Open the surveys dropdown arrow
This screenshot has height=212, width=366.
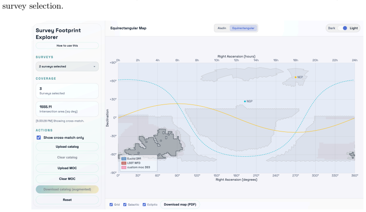(95, 67)
